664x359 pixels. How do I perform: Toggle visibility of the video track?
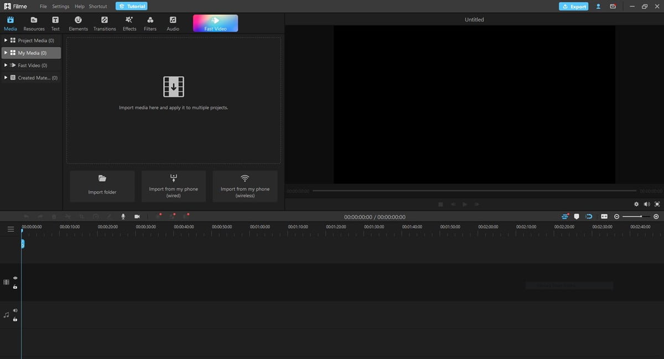tap(15, 278)
